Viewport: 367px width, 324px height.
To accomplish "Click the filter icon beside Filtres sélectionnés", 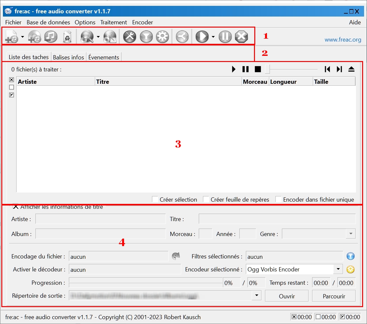I will click(x=350, y=256).
